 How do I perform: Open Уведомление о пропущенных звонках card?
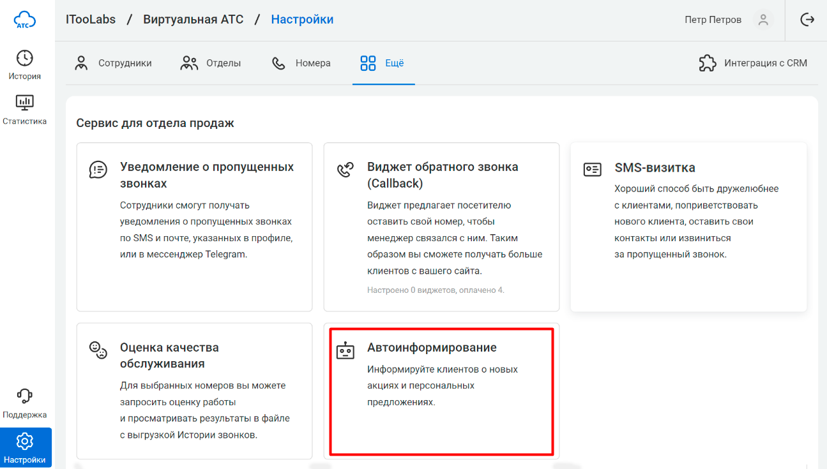pos(194,226)
